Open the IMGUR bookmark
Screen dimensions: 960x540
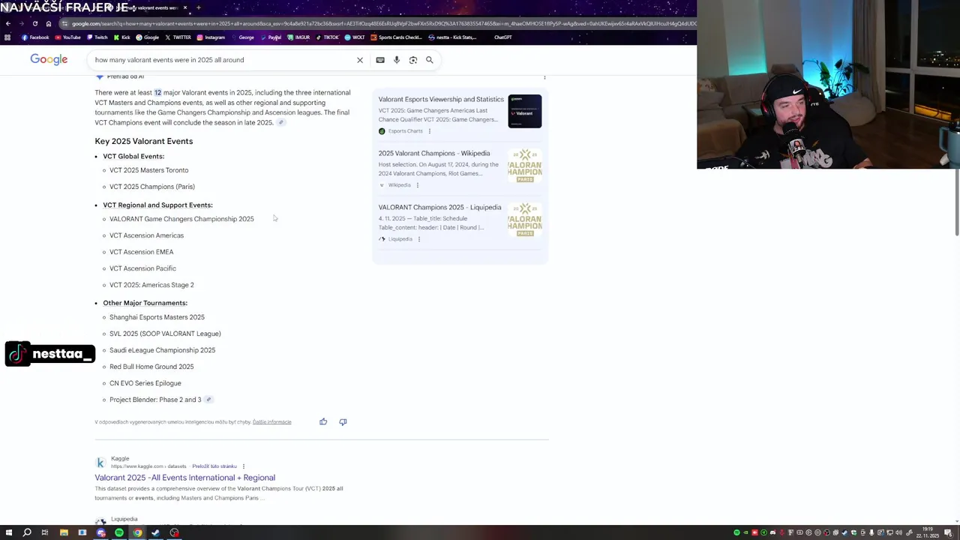tap(298, 37)
